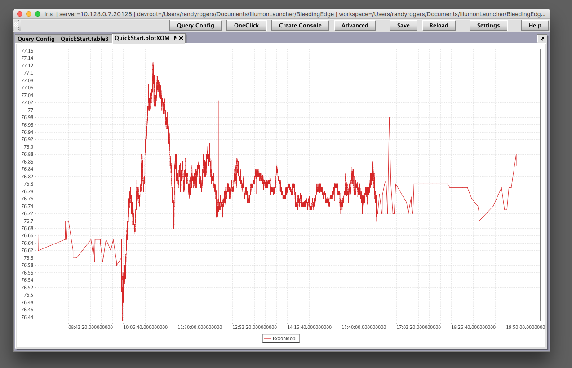This screenshot has width=572, height=368.
Task: Open the Advanced options
Action: point(355,25)
